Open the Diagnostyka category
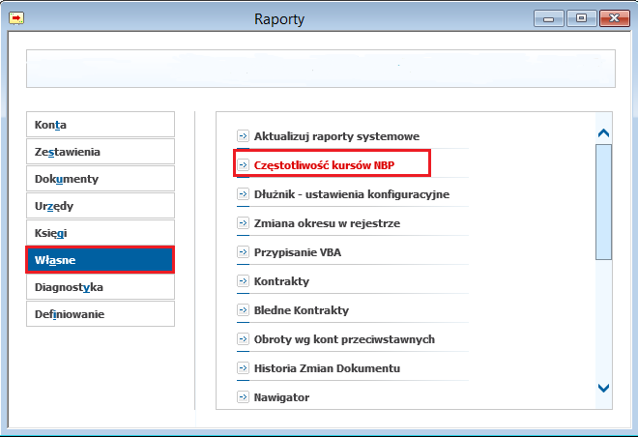Viewport: 638px width, 437px height. [x=101, y=287]
